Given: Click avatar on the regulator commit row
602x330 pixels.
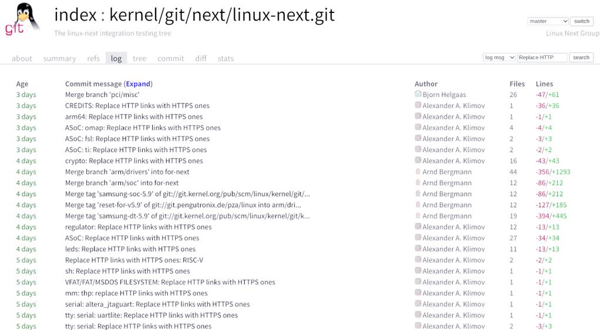Looking at the screenshot, I should coord(418,227).
